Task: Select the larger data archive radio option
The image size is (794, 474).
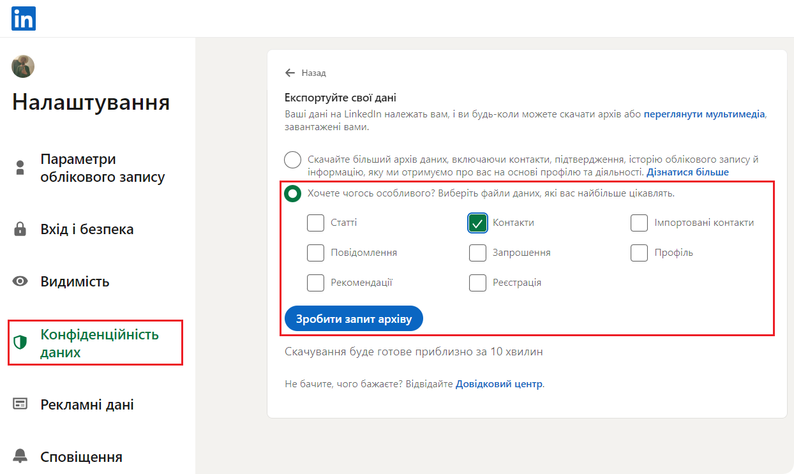Action: click(293, 159)
